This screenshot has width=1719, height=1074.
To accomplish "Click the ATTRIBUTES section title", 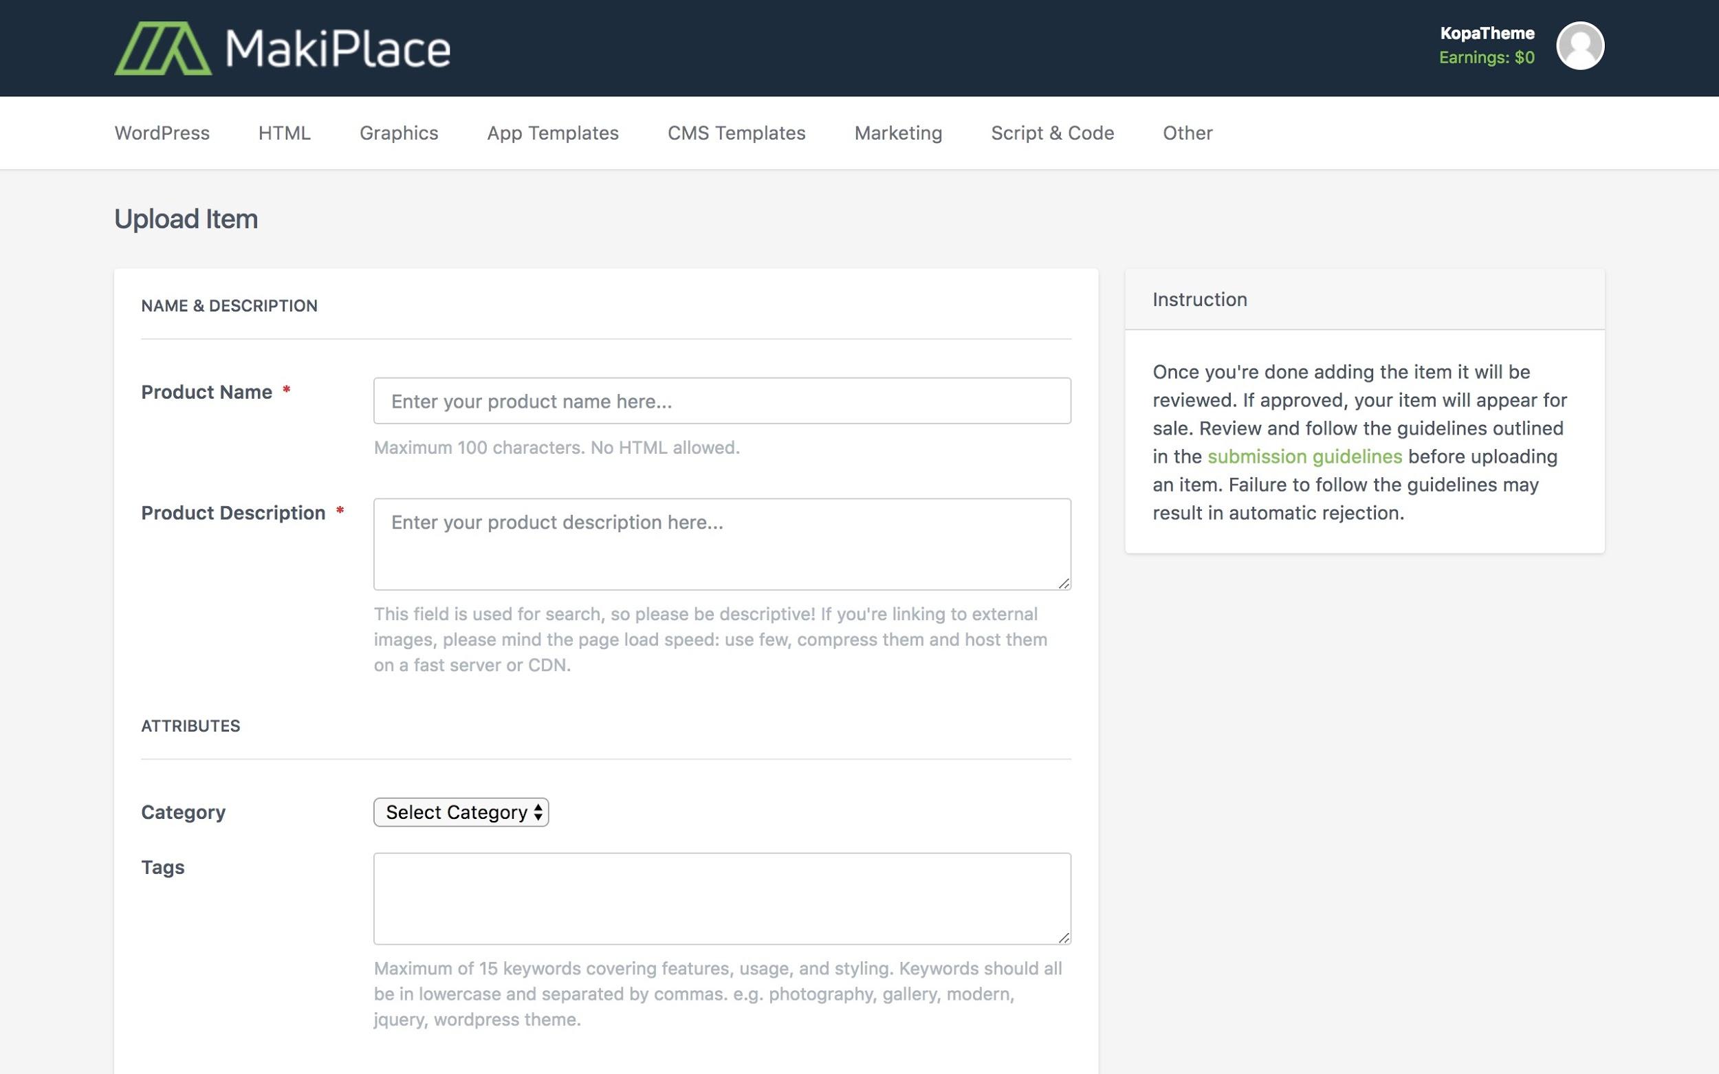I will click(191, 726).
